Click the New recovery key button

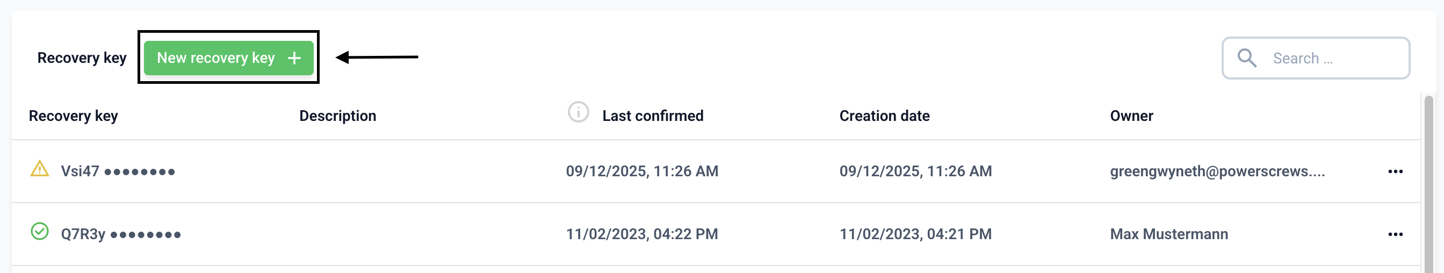pos(228,58)
